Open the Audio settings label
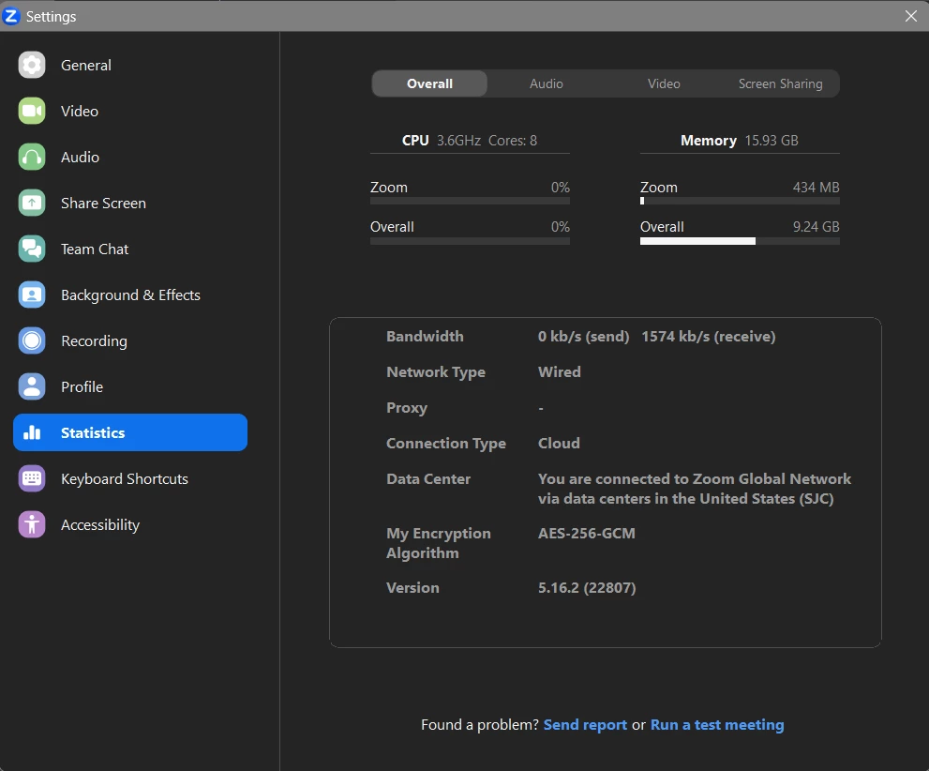This screenshot has height=771, width=929. coord(80,157)
